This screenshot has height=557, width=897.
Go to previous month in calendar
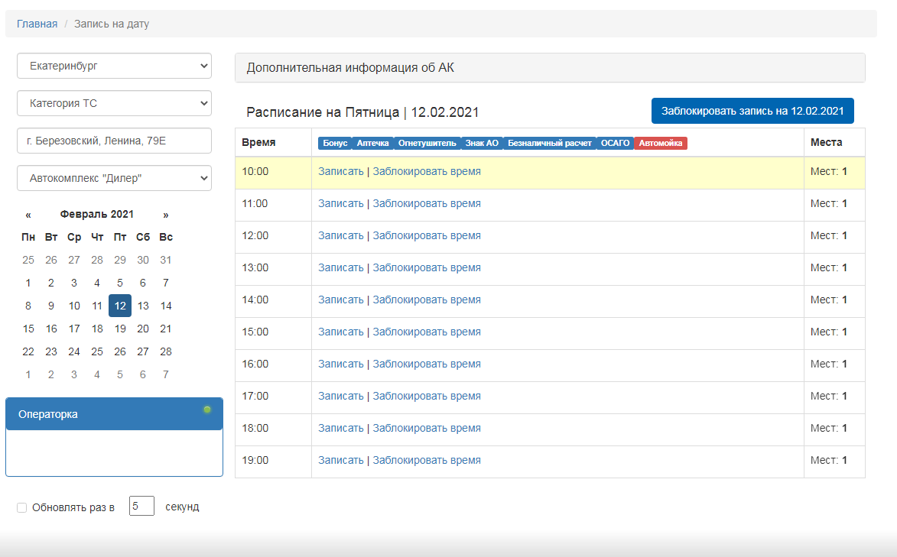click(x=28, y=215)
